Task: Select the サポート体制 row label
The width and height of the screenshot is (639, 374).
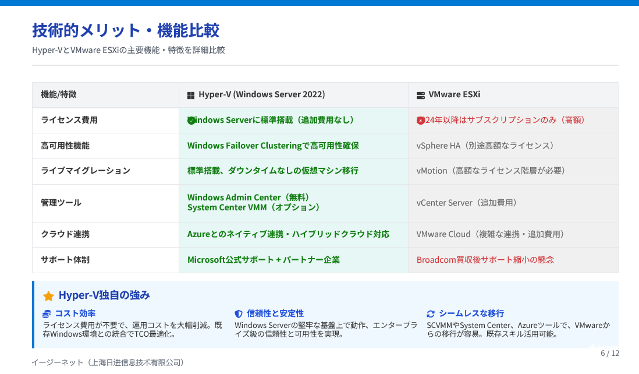Action: pos(65,260)
